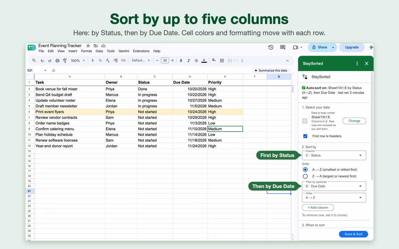Open version history clock icon
399x249 pixels.
pyautogui.click(x=271, y=47)
